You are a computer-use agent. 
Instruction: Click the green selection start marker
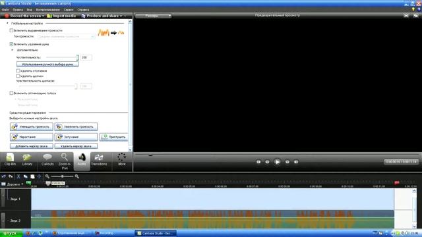pyautogui.click(x=28, y=183)
